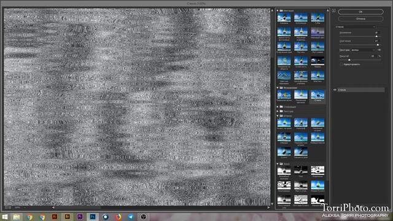Select Рисование на обороте (Underpainting) filter
Viewport: 393px width, 221px height.
pyautogui.click(x=284, y=61)
